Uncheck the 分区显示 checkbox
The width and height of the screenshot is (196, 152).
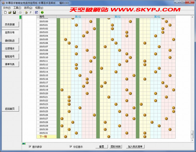[x=71, y=147]
